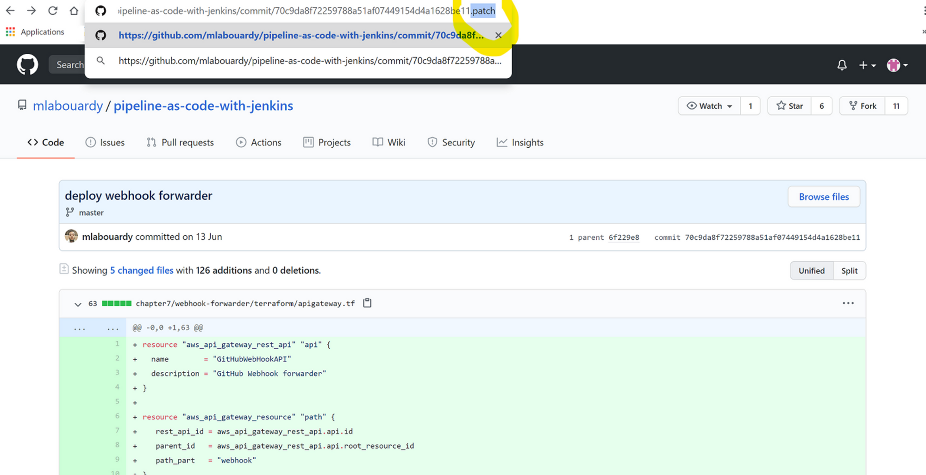This screenshot has width=926, height=475.
Task: Click the address bar URL ending in .patch
Action: tap(307, 11)
